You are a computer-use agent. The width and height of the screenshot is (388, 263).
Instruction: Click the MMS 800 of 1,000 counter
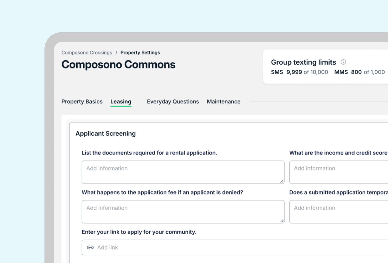(x=359, y=72)
